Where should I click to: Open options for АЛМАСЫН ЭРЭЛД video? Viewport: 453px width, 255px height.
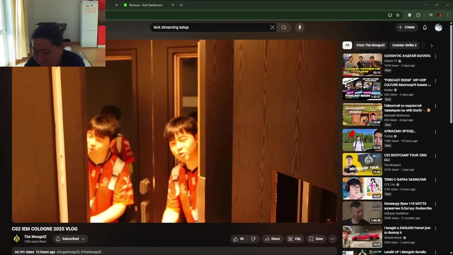tap(436, 131)
